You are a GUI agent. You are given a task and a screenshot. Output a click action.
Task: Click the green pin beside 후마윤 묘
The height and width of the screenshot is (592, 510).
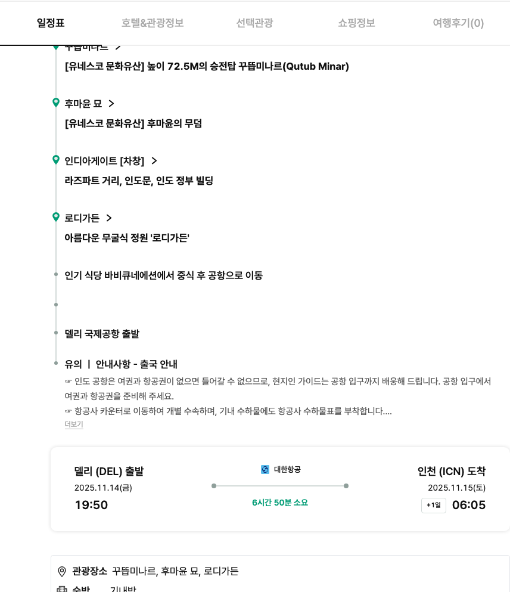(x=56, y=103)
